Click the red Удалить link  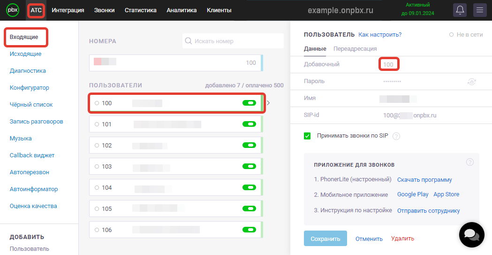tap(402, 239)
